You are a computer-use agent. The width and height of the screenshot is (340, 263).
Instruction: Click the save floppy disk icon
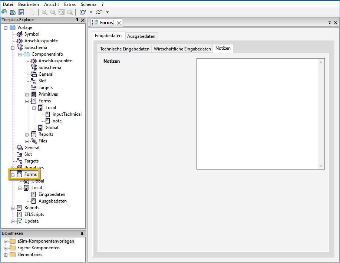point(21,12)
